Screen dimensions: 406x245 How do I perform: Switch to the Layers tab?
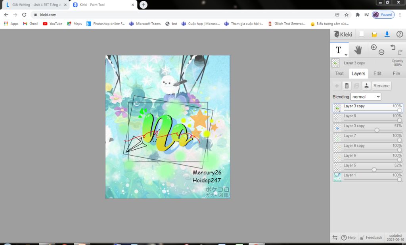(x=358, y=73)
